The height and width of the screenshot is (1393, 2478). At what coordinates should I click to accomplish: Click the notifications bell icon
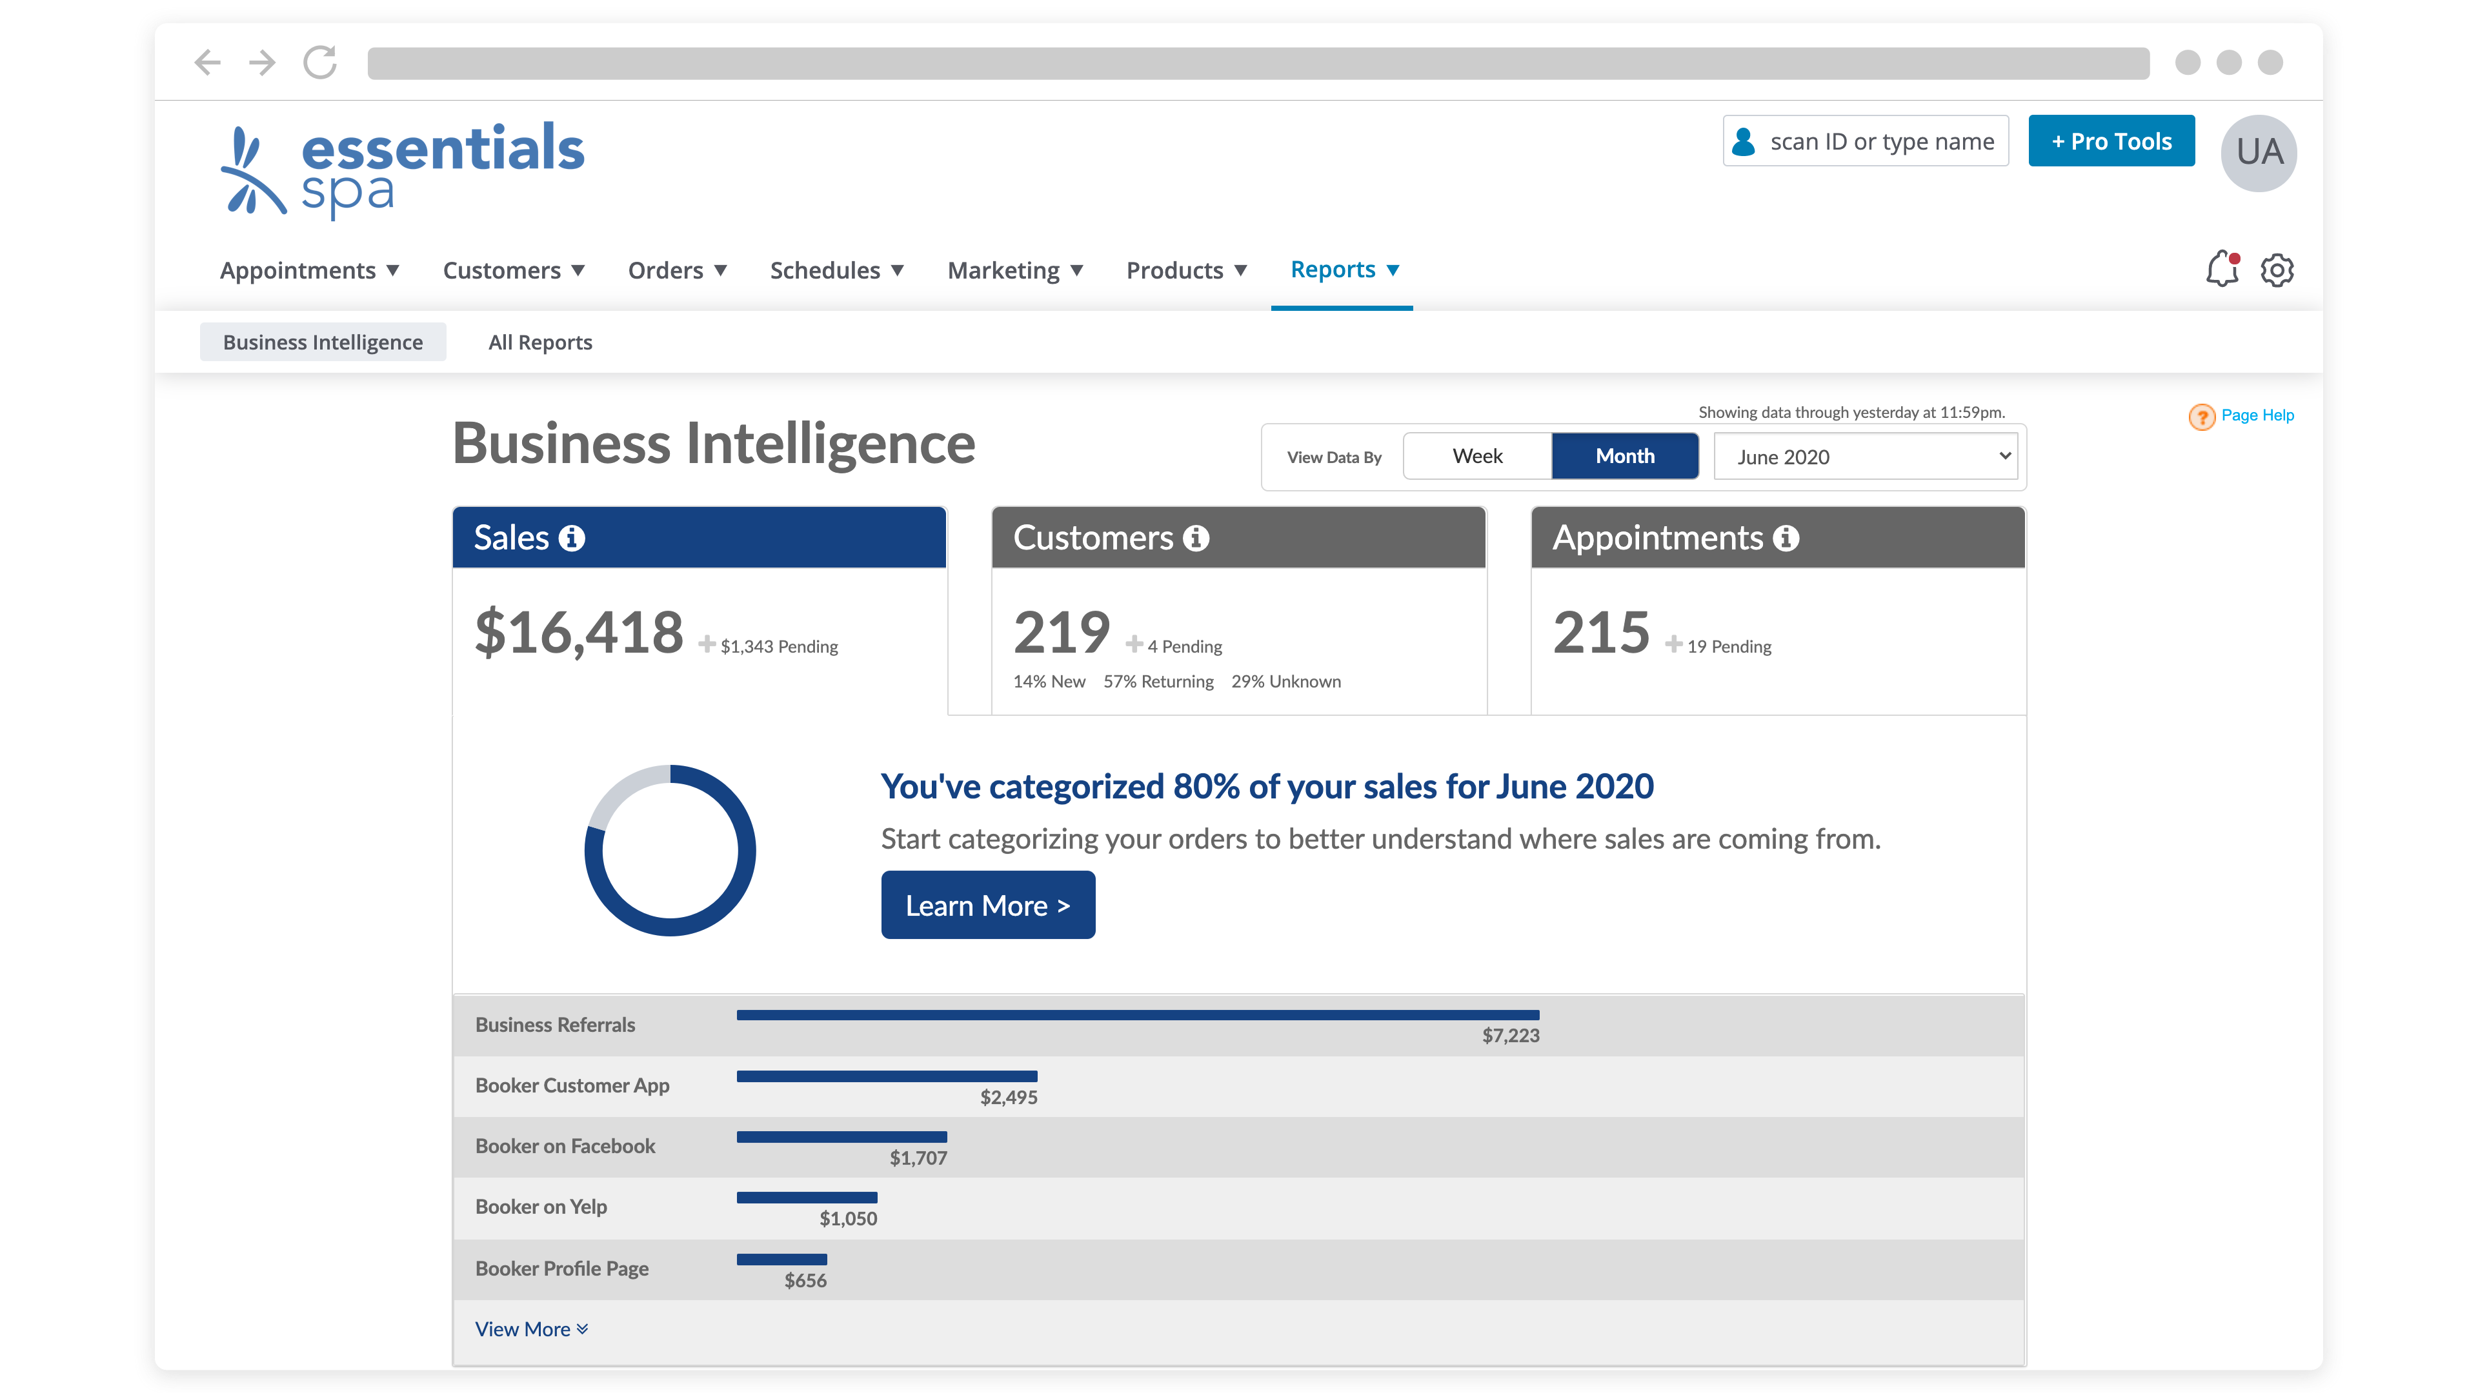point(2222,269)
